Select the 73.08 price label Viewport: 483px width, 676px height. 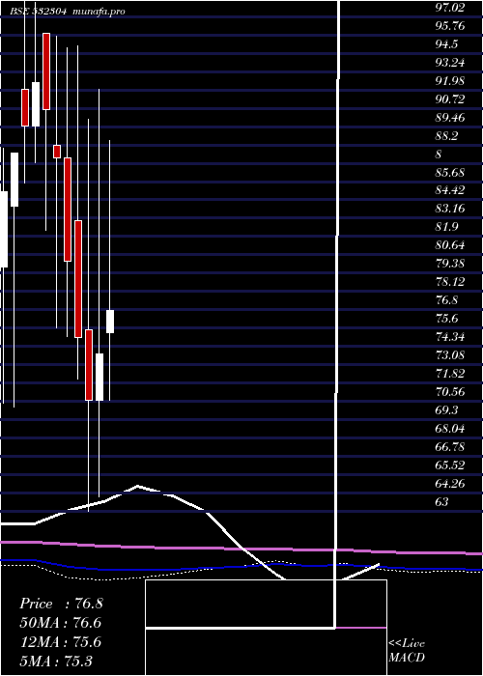(x=450, y=355)
